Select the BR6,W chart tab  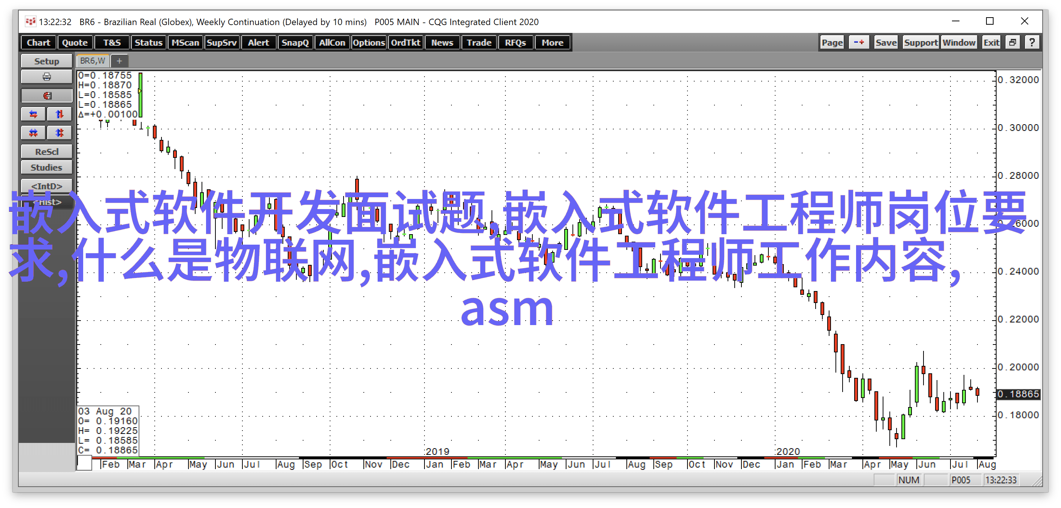point(93,61)
